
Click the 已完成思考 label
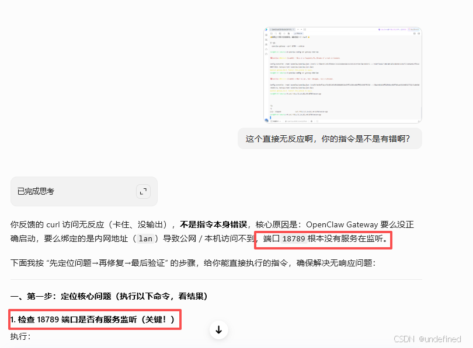pyautogui.click(x=36, y=191)
